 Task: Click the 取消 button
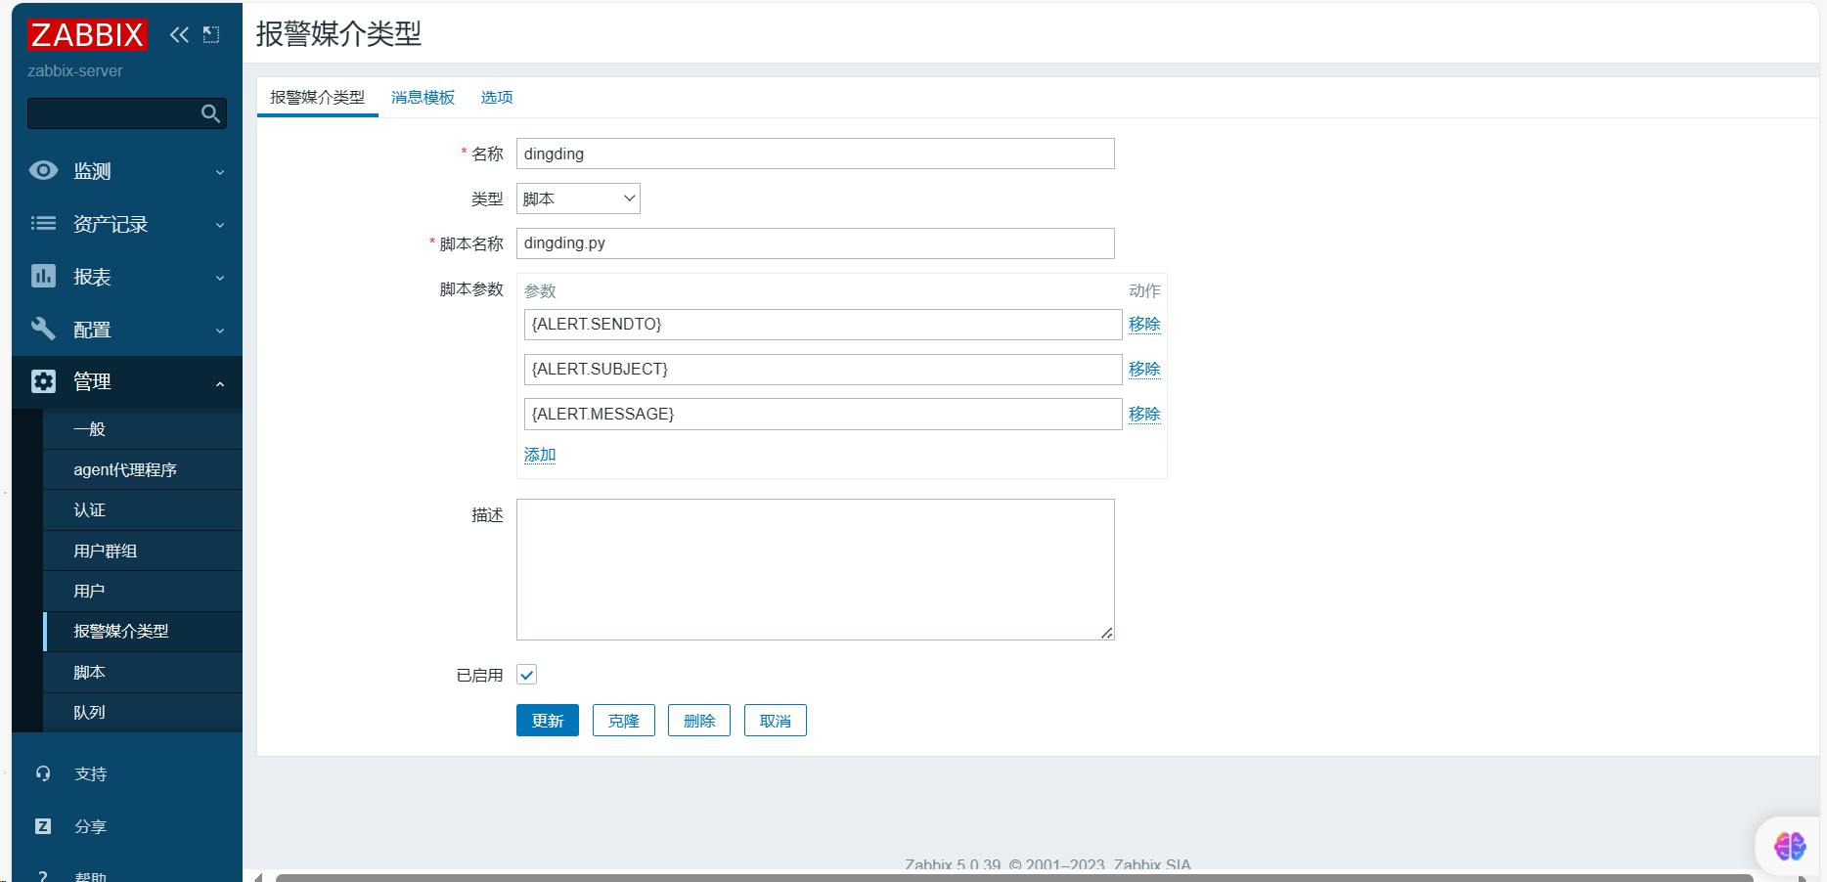tap(776, 721)
